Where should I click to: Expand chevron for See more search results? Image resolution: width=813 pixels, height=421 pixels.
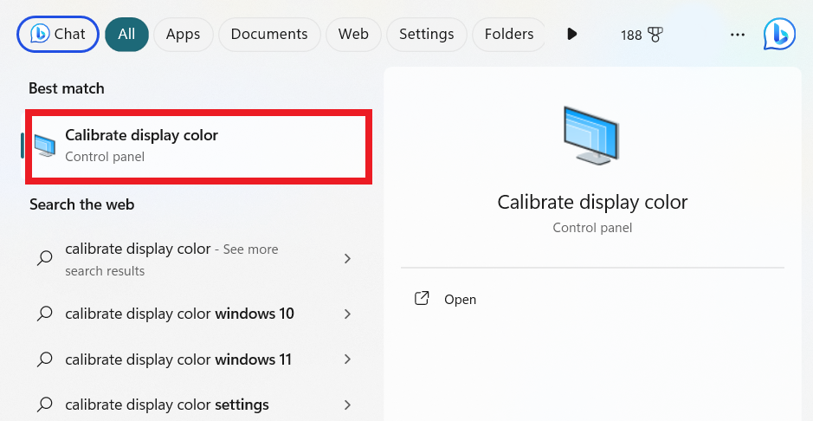(348, 258)
